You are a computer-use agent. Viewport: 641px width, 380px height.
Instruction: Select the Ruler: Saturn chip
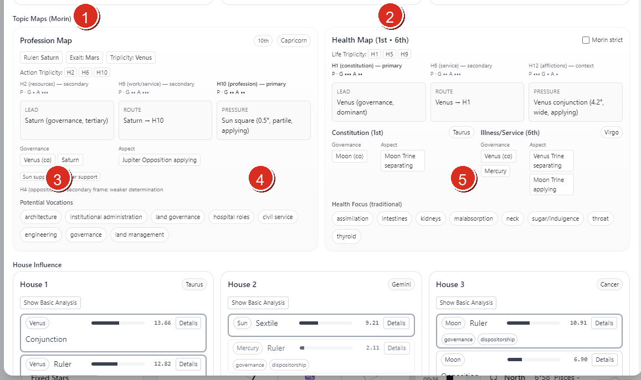(42, 58)
